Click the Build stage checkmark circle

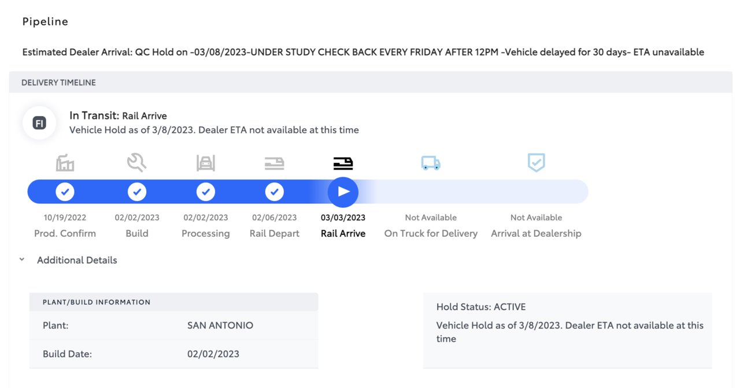(x=137, y=191)
